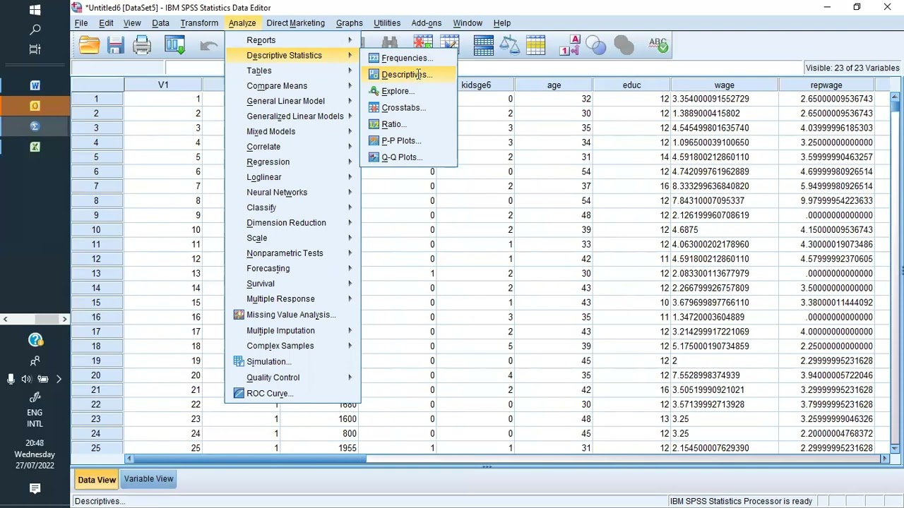Click the horizontal scrollbar of the data grid
This screenshot has width=904, height=508.
coord(505,459)
